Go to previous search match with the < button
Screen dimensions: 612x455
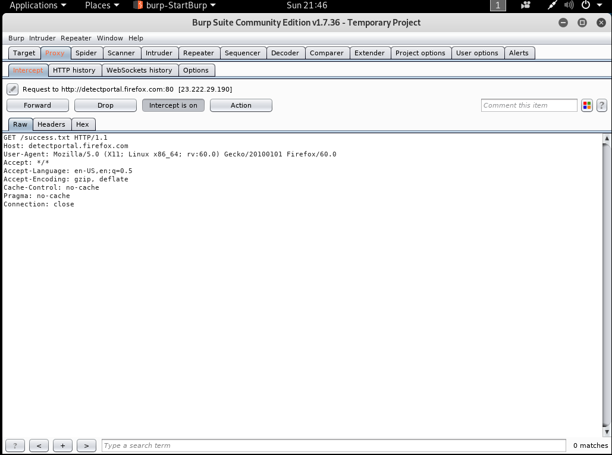39,445
